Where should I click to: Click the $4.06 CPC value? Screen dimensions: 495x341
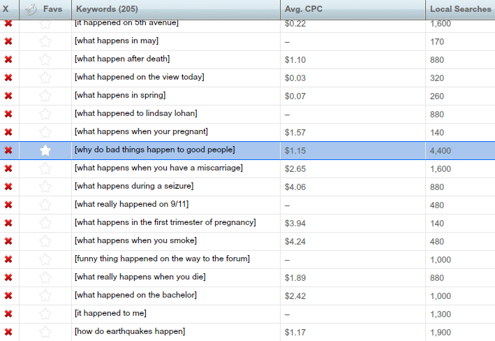click(295, 187)
